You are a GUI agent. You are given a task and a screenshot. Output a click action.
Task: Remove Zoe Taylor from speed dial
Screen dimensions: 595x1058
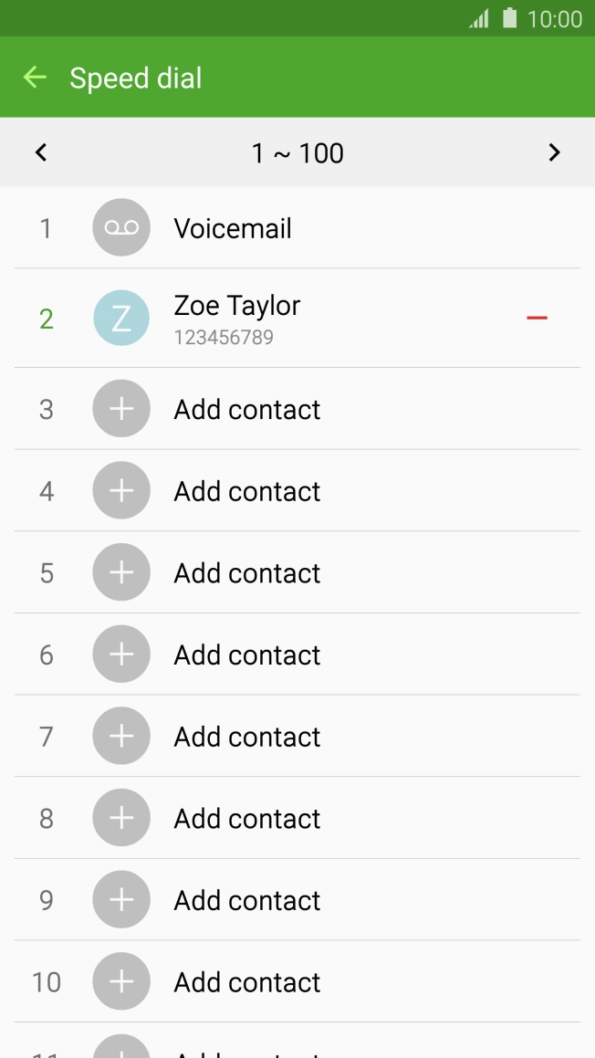pos(537,318)
